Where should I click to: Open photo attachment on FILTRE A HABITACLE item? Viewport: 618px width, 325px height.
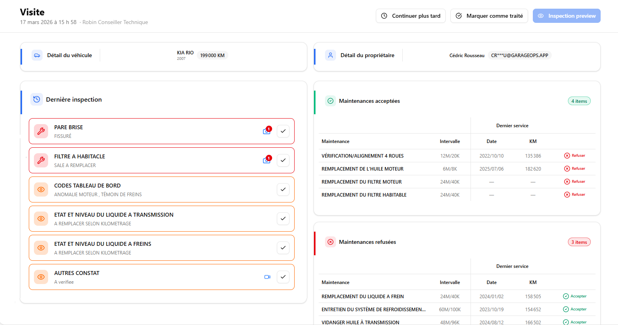point(267,160)
